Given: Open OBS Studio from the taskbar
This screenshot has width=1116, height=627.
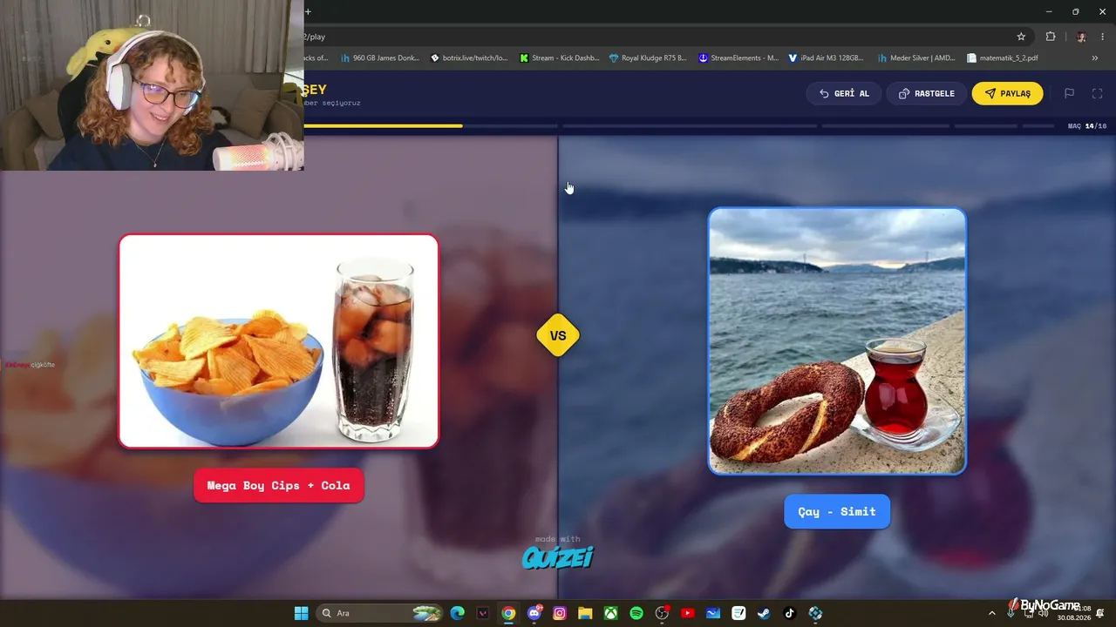Looking at the screenshot, I should tap(662, 613).
